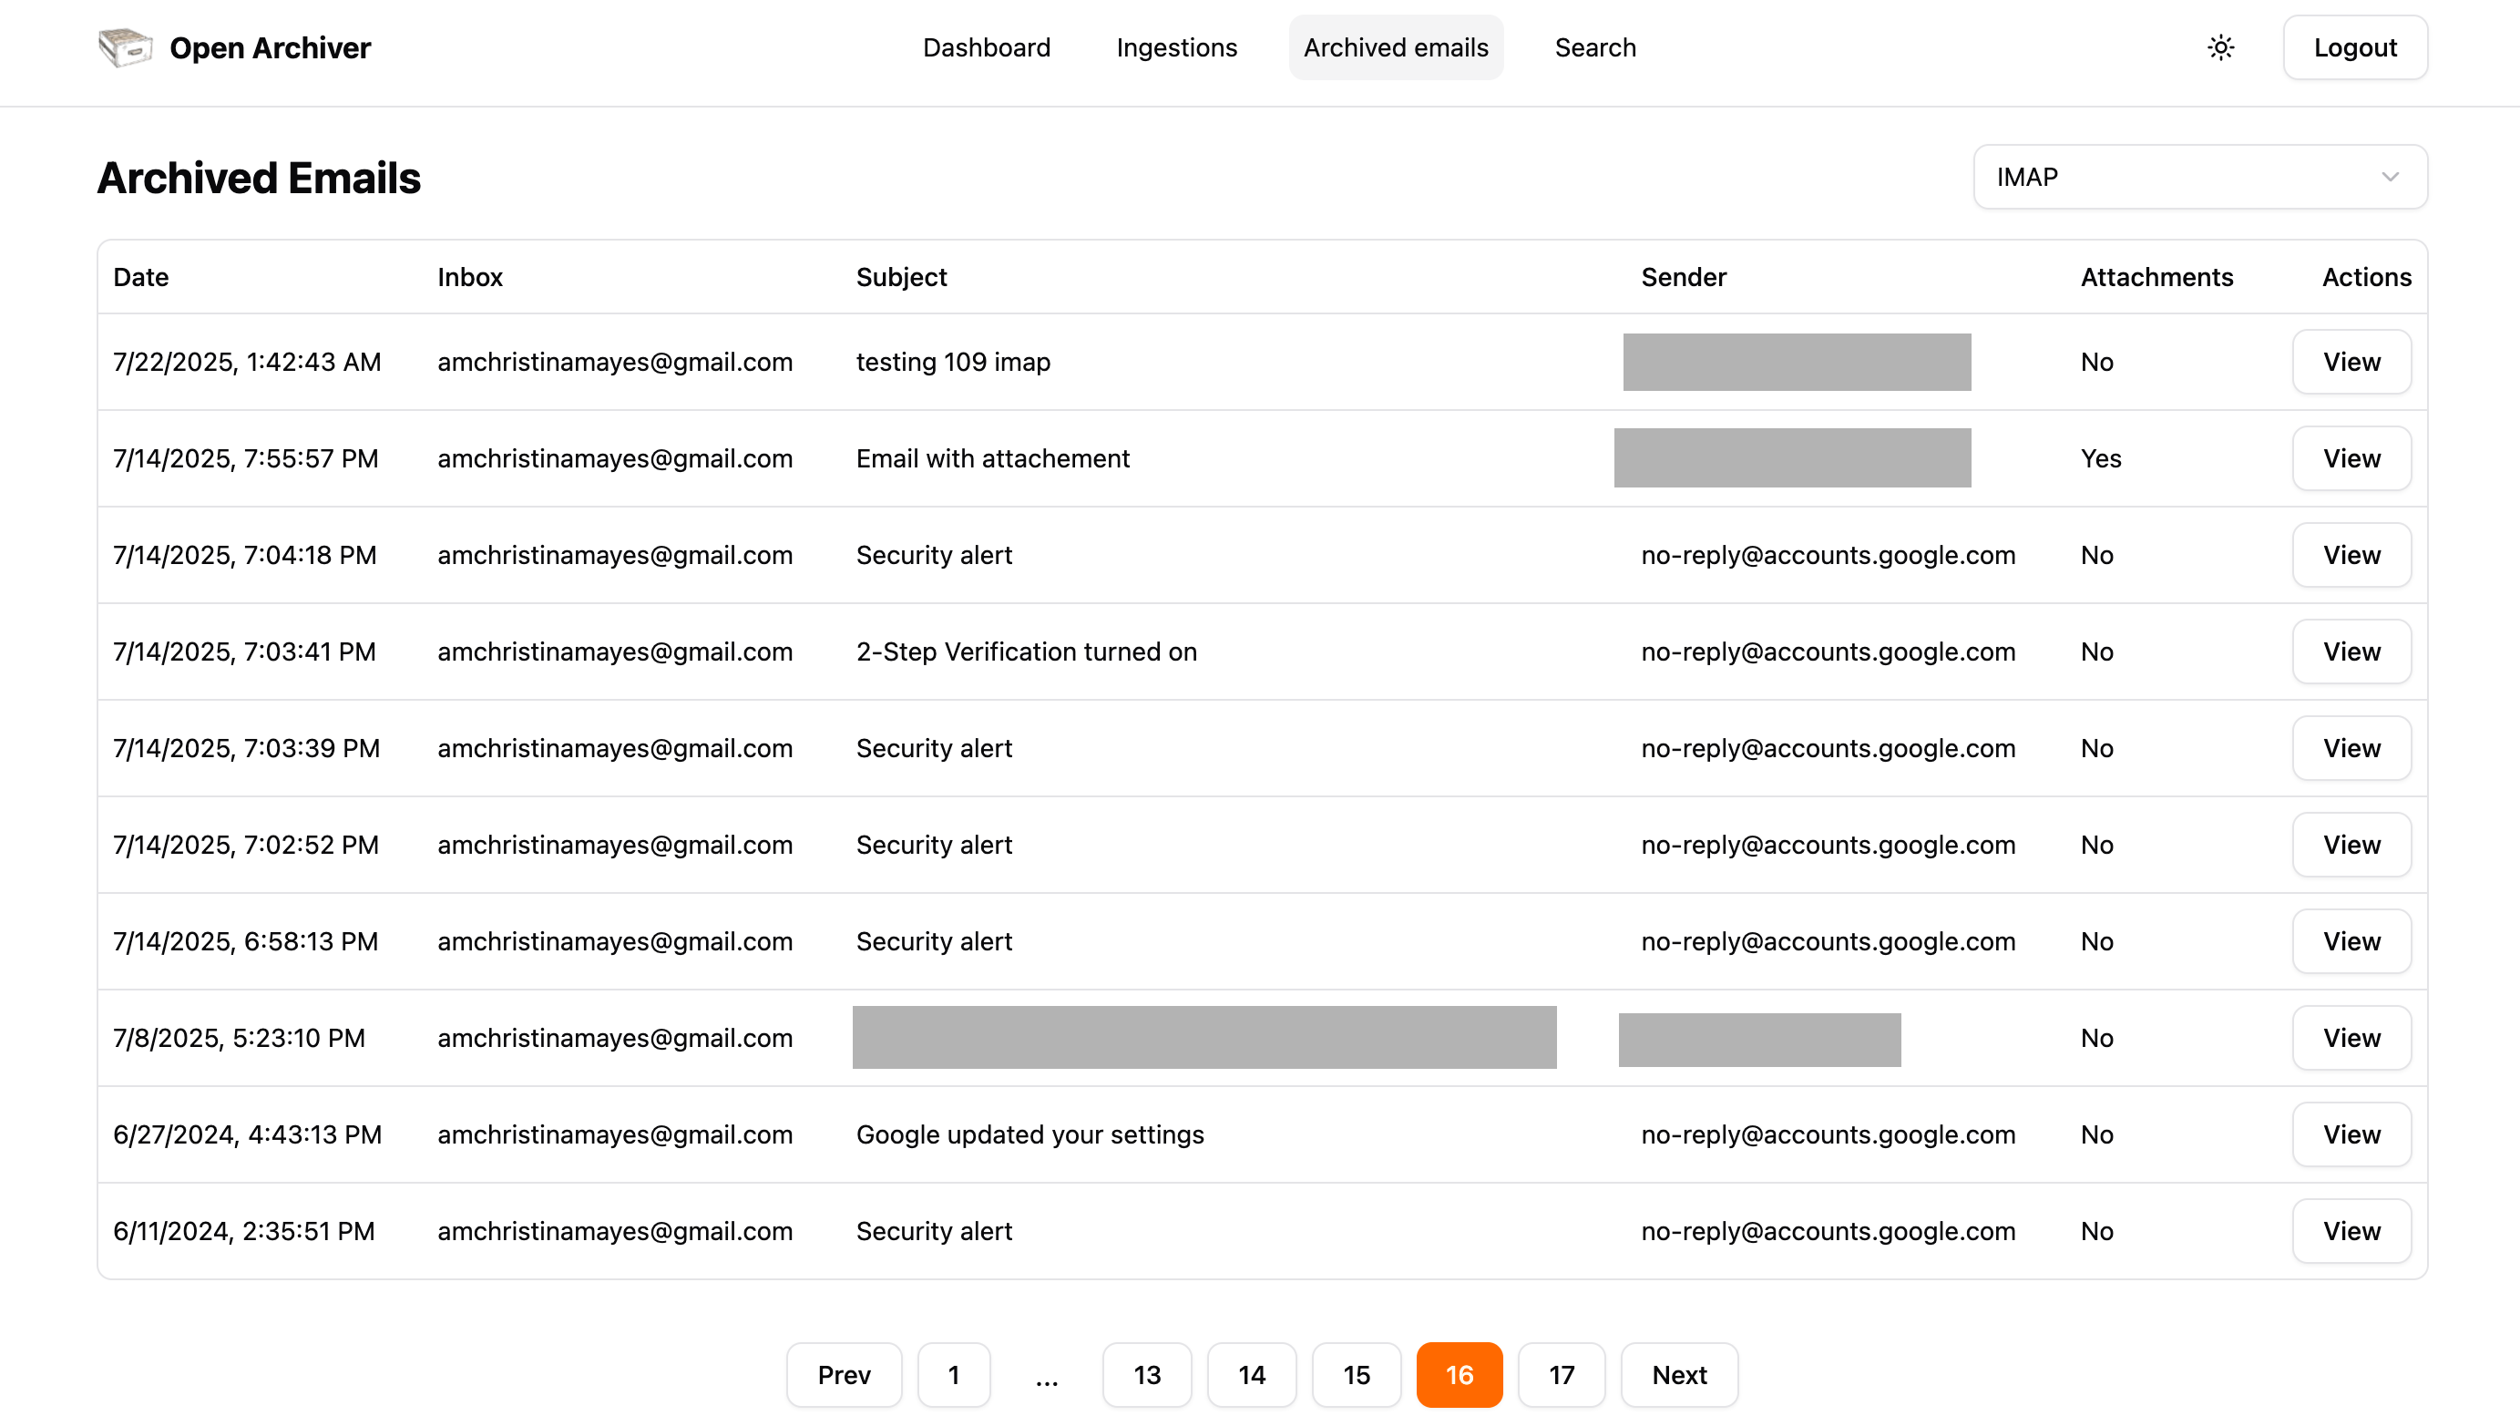
Task: Click the currently active page 16 button
Action: (x=1459, y=1374)
